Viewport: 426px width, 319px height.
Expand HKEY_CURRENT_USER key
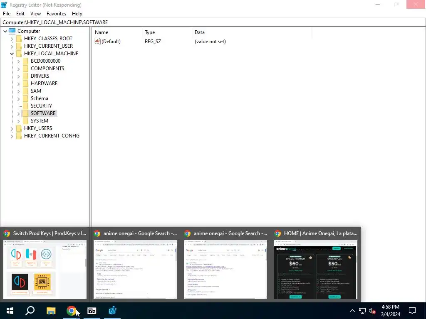(x=12, y=46)
